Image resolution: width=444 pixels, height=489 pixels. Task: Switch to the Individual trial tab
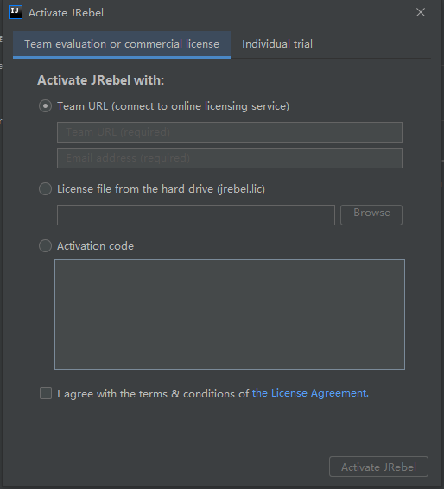click(277, 44)
